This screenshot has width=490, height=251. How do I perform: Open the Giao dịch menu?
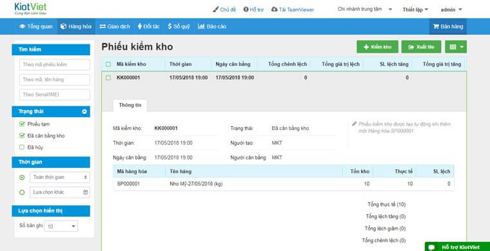pyautogui.click(x=115, y=26)
